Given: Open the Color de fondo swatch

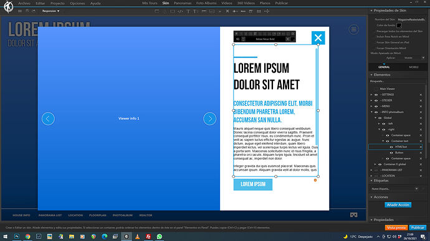Looking at the screenshot, I should click(399, 25).
